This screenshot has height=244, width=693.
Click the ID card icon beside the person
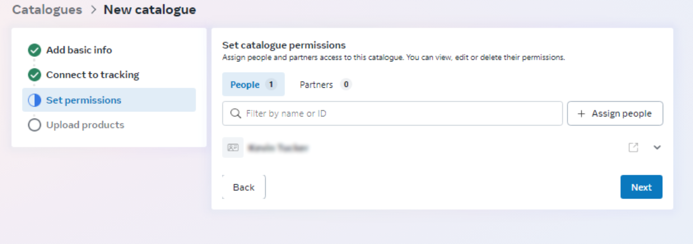coord(233,147)
